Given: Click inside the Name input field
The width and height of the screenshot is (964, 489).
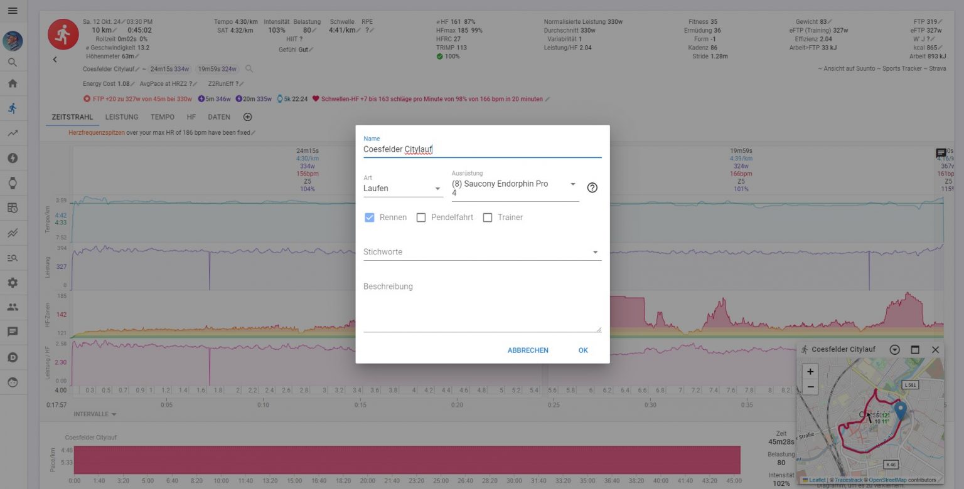Looking at the screenshot, I should (439, 149).
